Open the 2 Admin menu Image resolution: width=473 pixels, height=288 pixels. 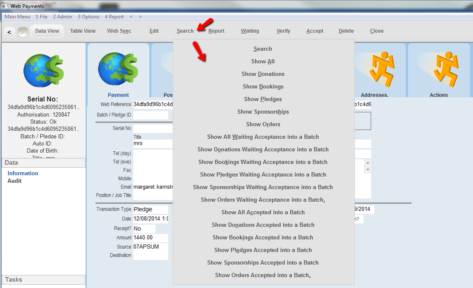(62, 17)
